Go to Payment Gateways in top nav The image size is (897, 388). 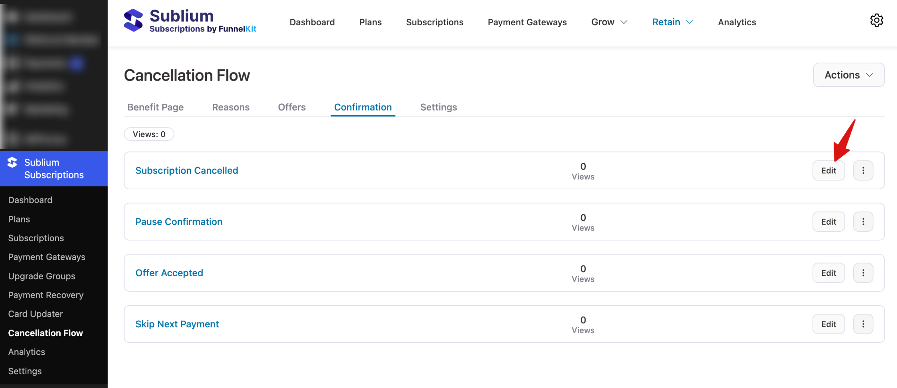[x=527, y=22]
